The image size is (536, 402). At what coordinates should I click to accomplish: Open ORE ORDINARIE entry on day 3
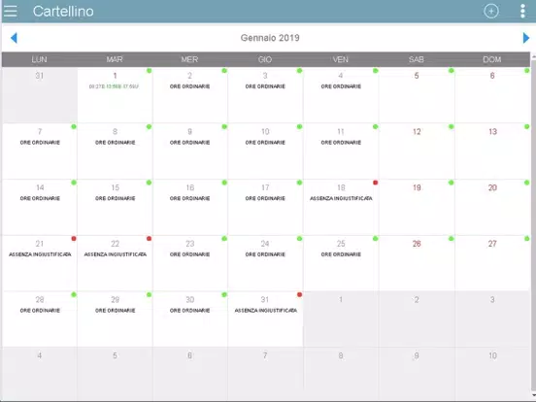click(265, 86)
